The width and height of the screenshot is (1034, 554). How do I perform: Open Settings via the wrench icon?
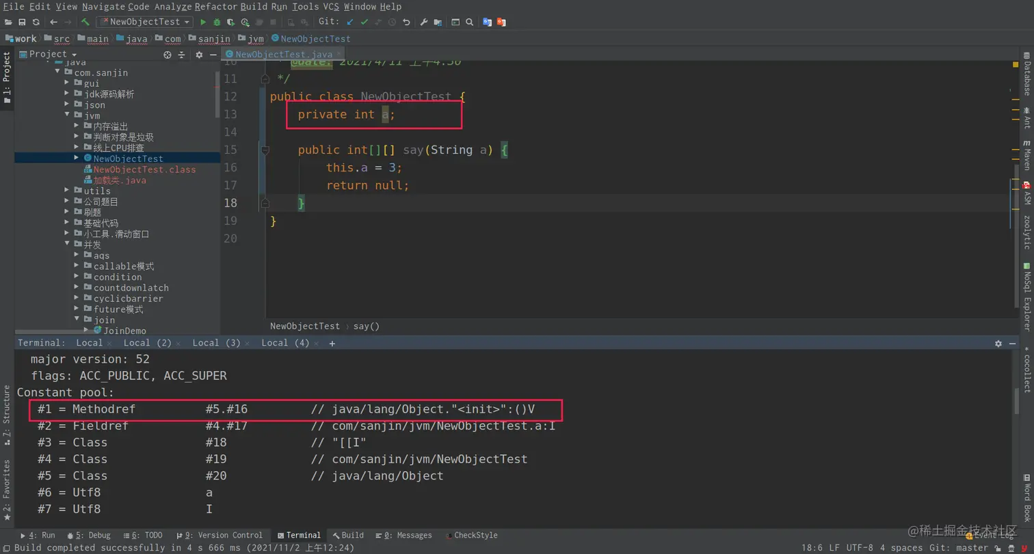coord(423,22)
